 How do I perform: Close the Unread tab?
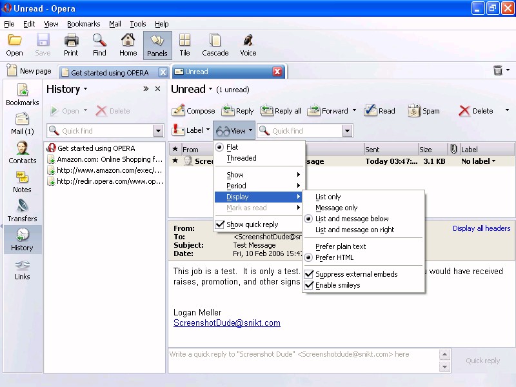coord(277,72)
